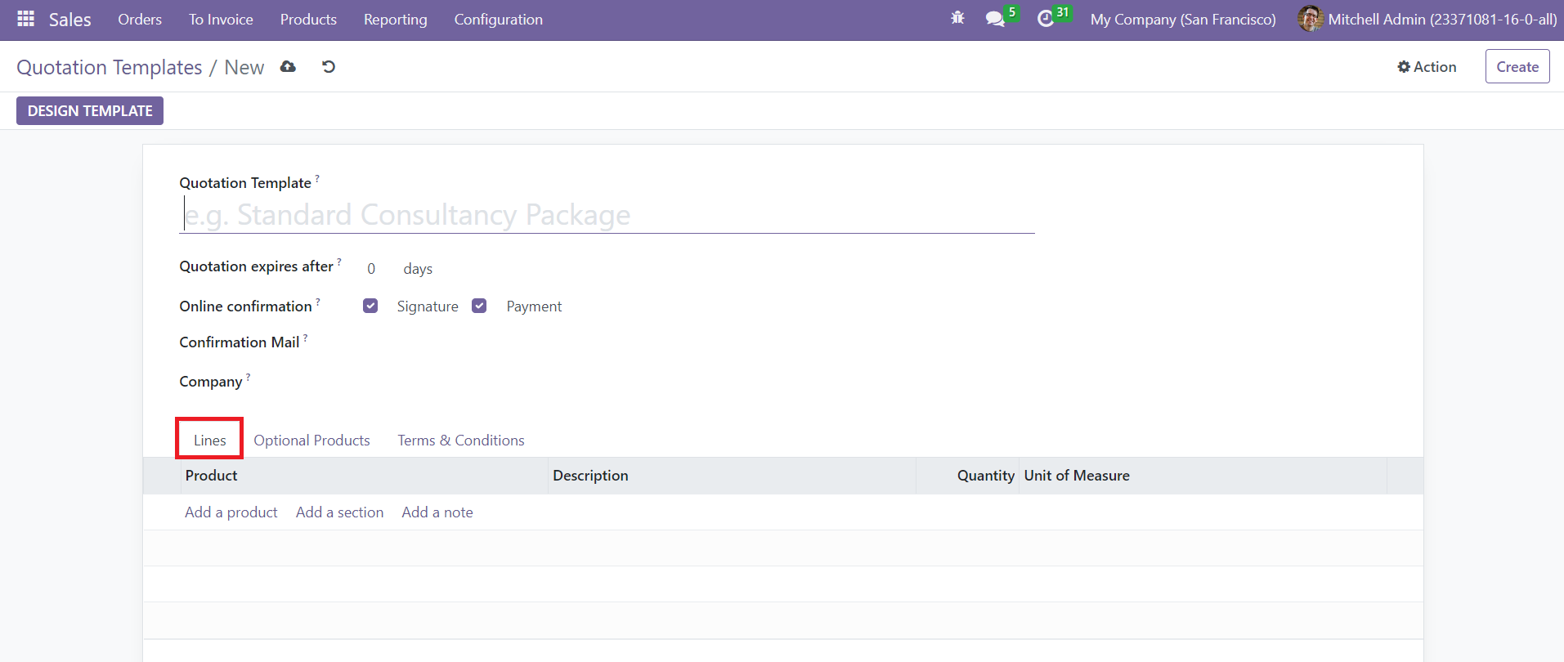Open the Terms & Conditions tab
The image size is (1564, 662).
point(460,441)
